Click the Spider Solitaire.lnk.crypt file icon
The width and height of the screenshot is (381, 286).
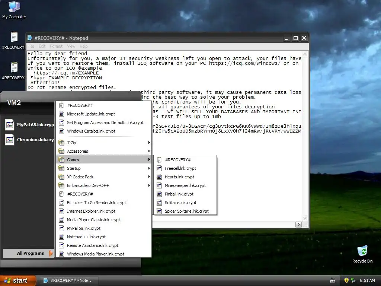pos(159,211)
